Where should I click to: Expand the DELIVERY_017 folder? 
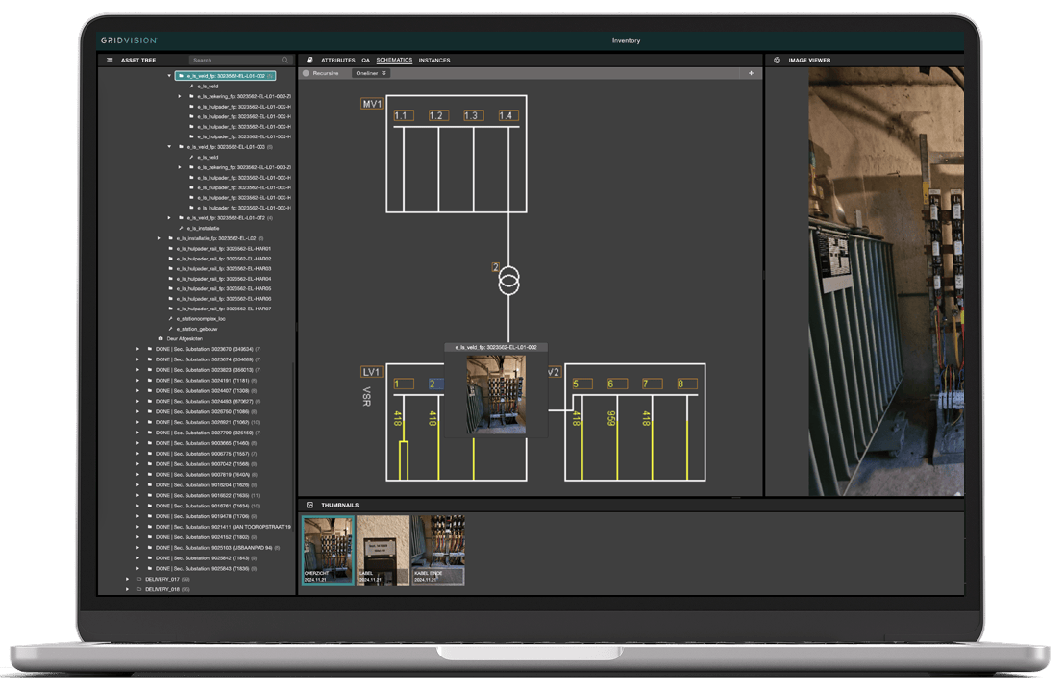(x=128, y=579)
